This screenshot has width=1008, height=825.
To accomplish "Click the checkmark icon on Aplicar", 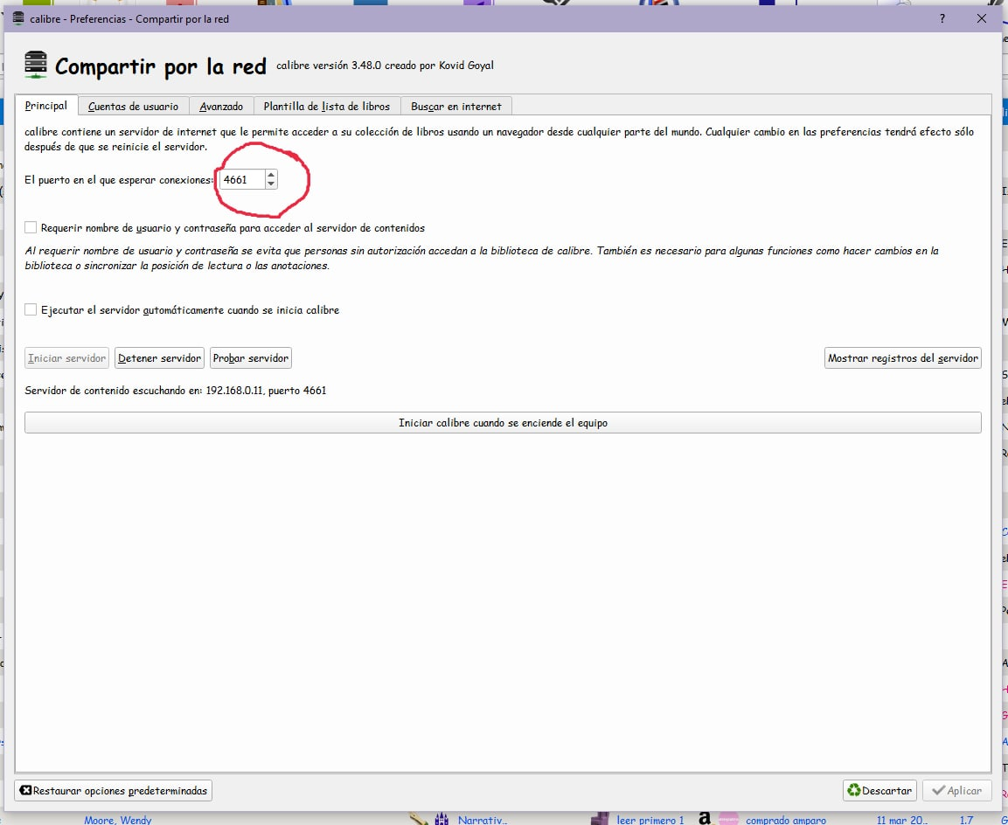I will 939,790.
